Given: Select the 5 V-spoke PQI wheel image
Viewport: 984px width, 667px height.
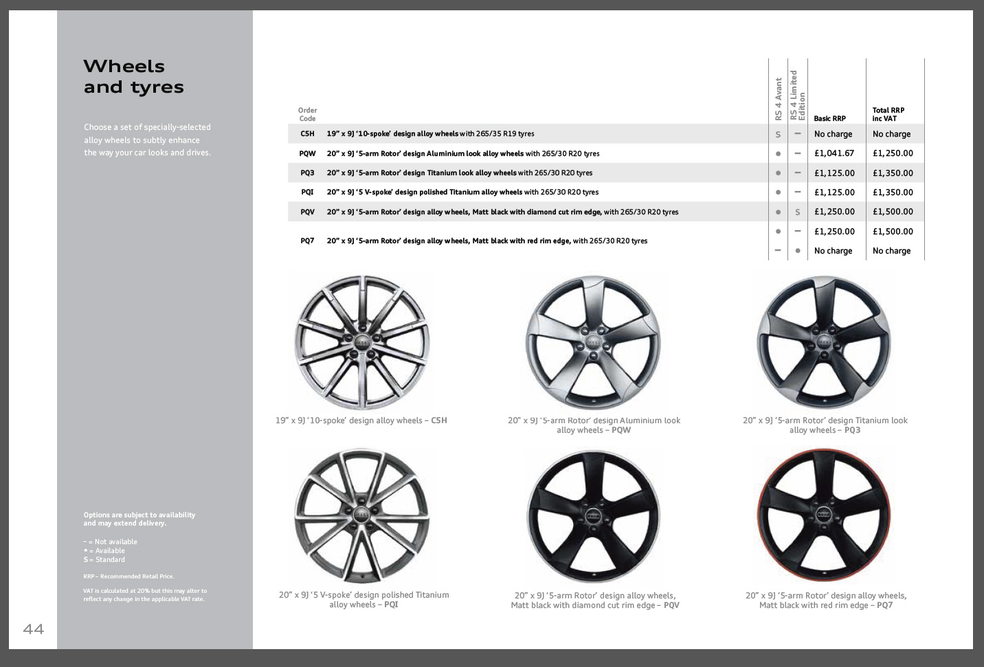Looking at the screenshot, I should 361,516.
